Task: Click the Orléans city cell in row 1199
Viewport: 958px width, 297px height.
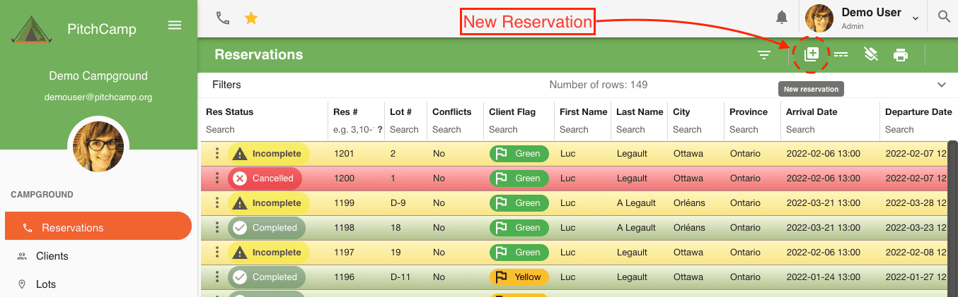Action: coord(689,203)
